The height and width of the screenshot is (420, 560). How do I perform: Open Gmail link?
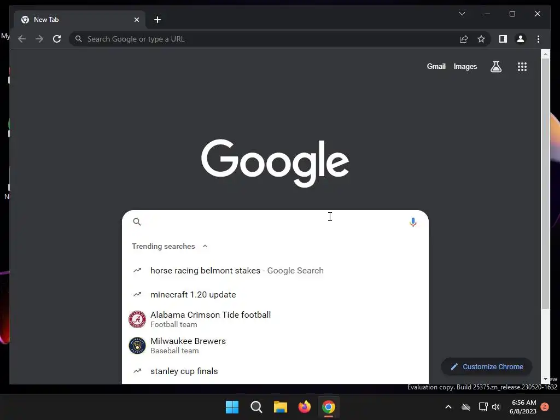pos(436,66)
